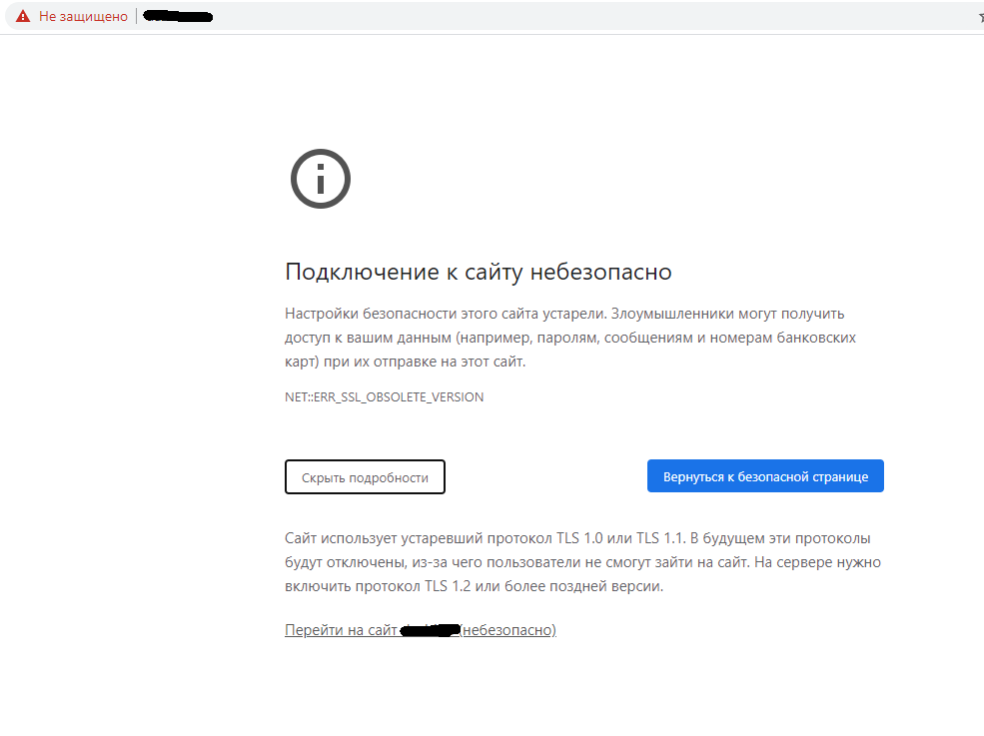Click the "Не защищено" security label

click(x=83, y=17)
